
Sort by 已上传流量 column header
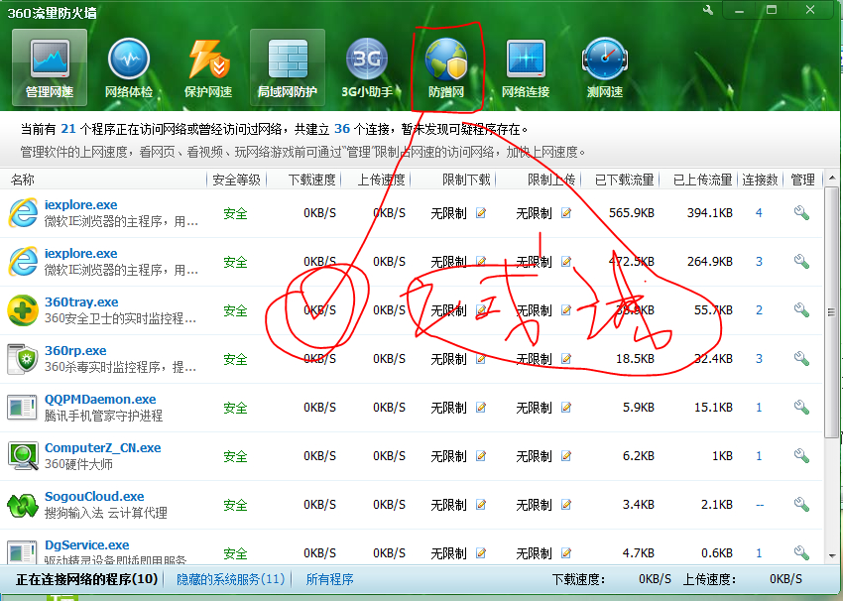(x=703, y=180)
